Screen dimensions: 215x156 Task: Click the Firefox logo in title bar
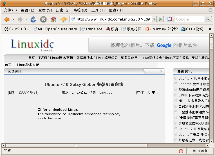(x=4, y=3)
